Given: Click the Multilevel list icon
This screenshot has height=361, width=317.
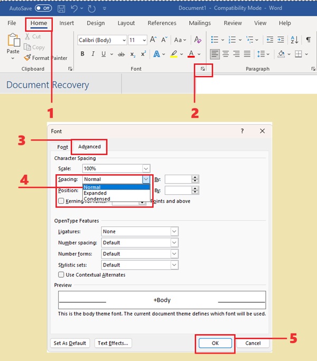Looking at the screenshot, I should point(249,40).
